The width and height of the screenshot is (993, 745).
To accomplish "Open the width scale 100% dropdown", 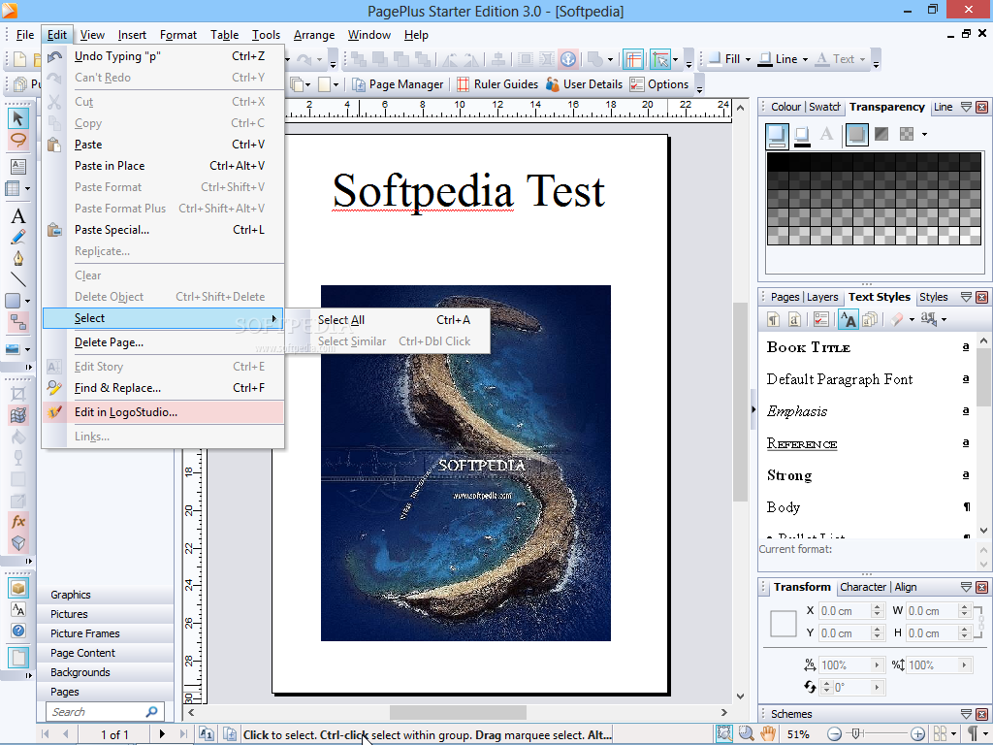I will coord(877,664).
